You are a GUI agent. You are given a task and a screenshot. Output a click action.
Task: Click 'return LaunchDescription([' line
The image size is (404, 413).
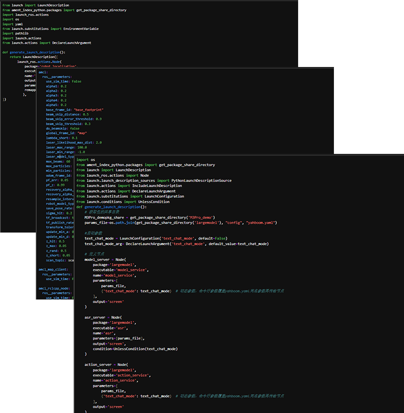click(x=34, y=57)
